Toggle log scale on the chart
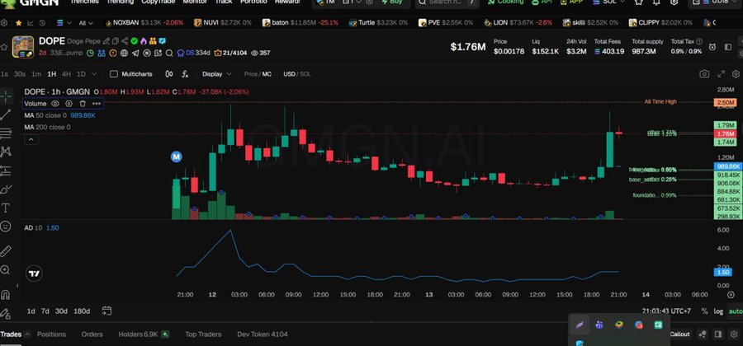Image resolution: width=743 pixels, height=346 pixels. (x=718, y=311)
